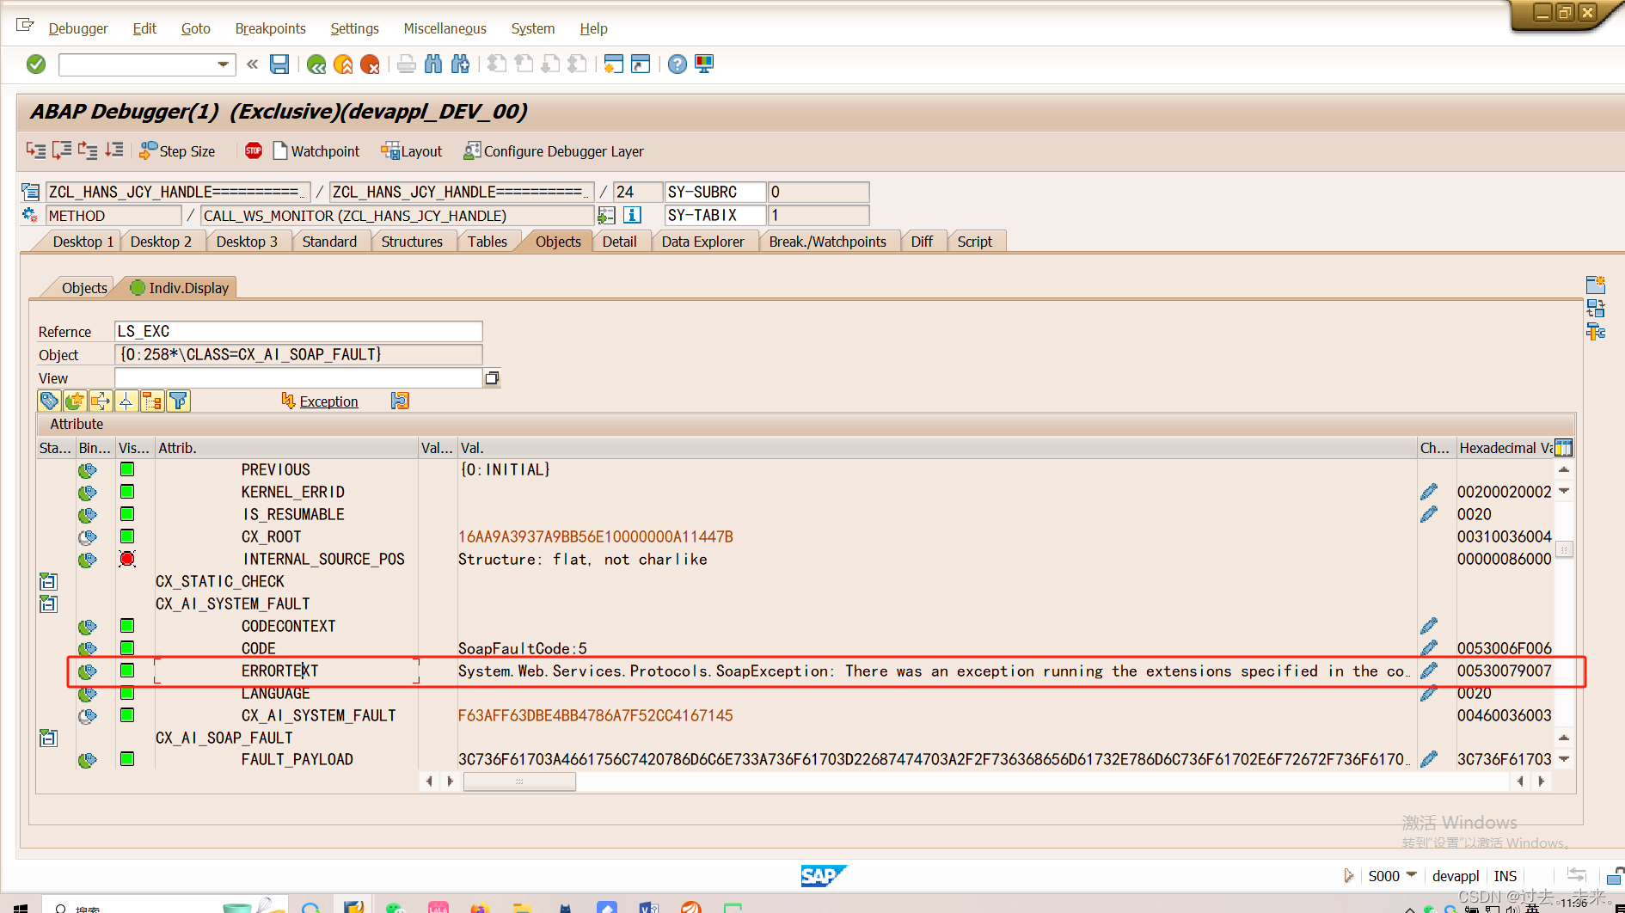
Task: Click the Watchpoint button
Action: click(x=316, y=151)
